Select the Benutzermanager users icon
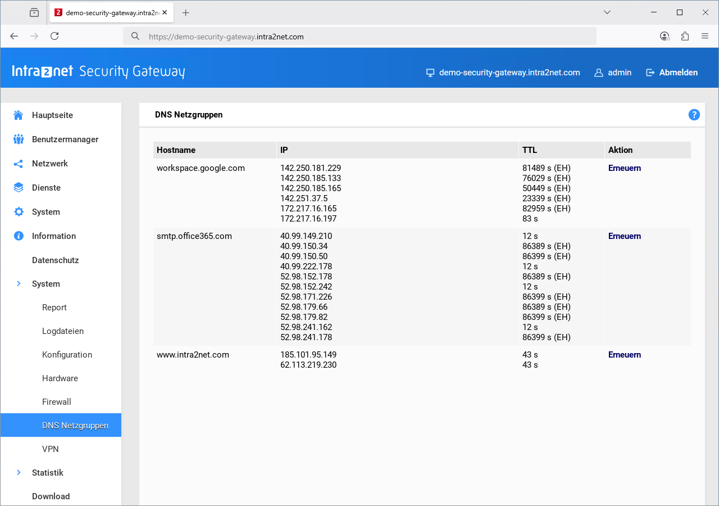 point(18,139)
